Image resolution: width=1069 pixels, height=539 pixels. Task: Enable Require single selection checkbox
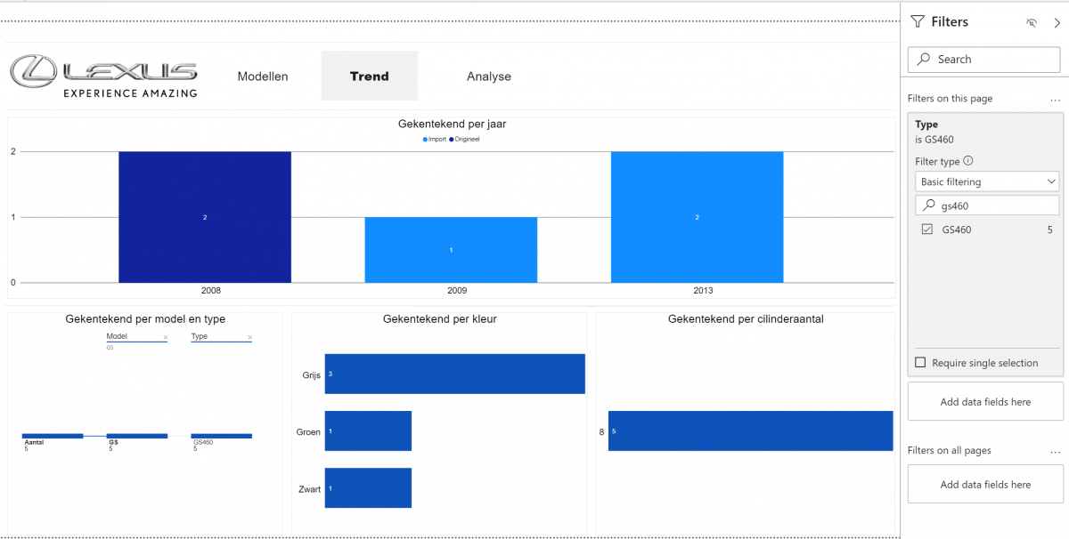point(920,363)
